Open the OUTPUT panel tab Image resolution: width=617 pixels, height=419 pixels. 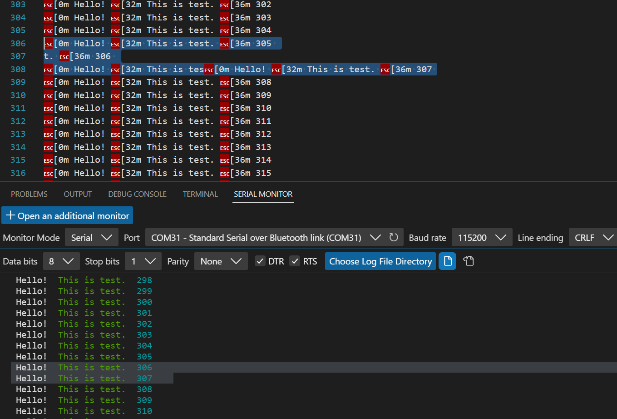tap(77, 194)
